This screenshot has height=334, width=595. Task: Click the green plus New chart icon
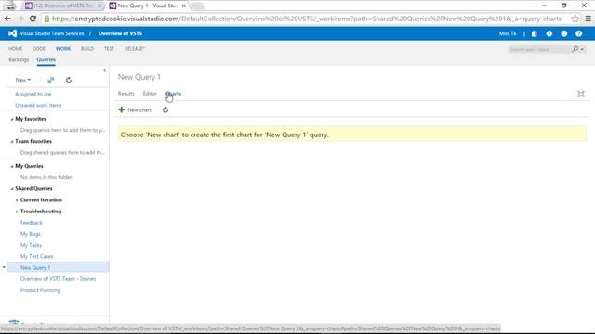[x=122, y=109]
